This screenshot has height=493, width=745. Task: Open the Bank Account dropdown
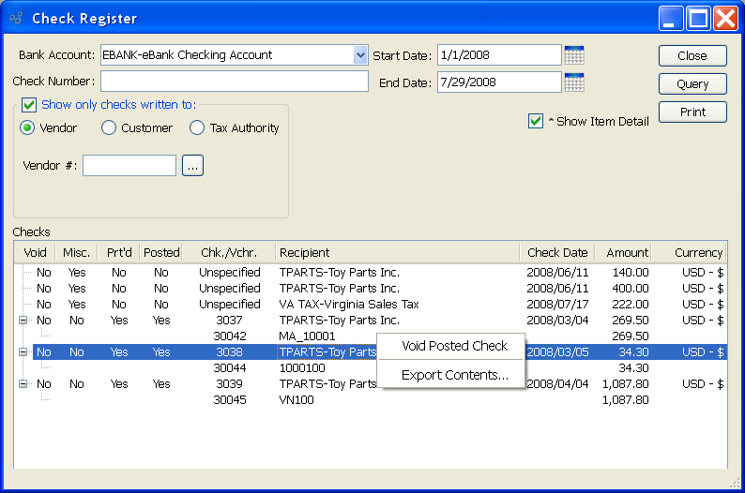(x=360, y=55)
